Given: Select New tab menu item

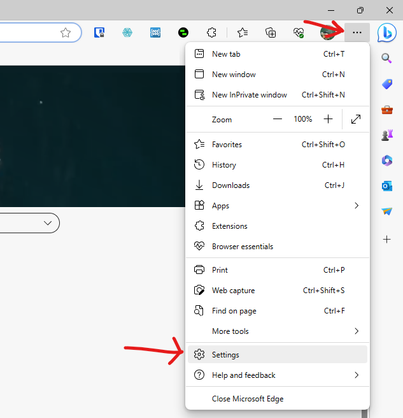Looking at the screenshot, I should click(x=278, y=54).
